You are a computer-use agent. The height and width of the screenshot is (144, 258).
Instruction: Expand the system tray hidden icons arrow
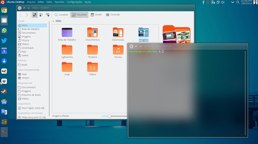tap(233, 2)
